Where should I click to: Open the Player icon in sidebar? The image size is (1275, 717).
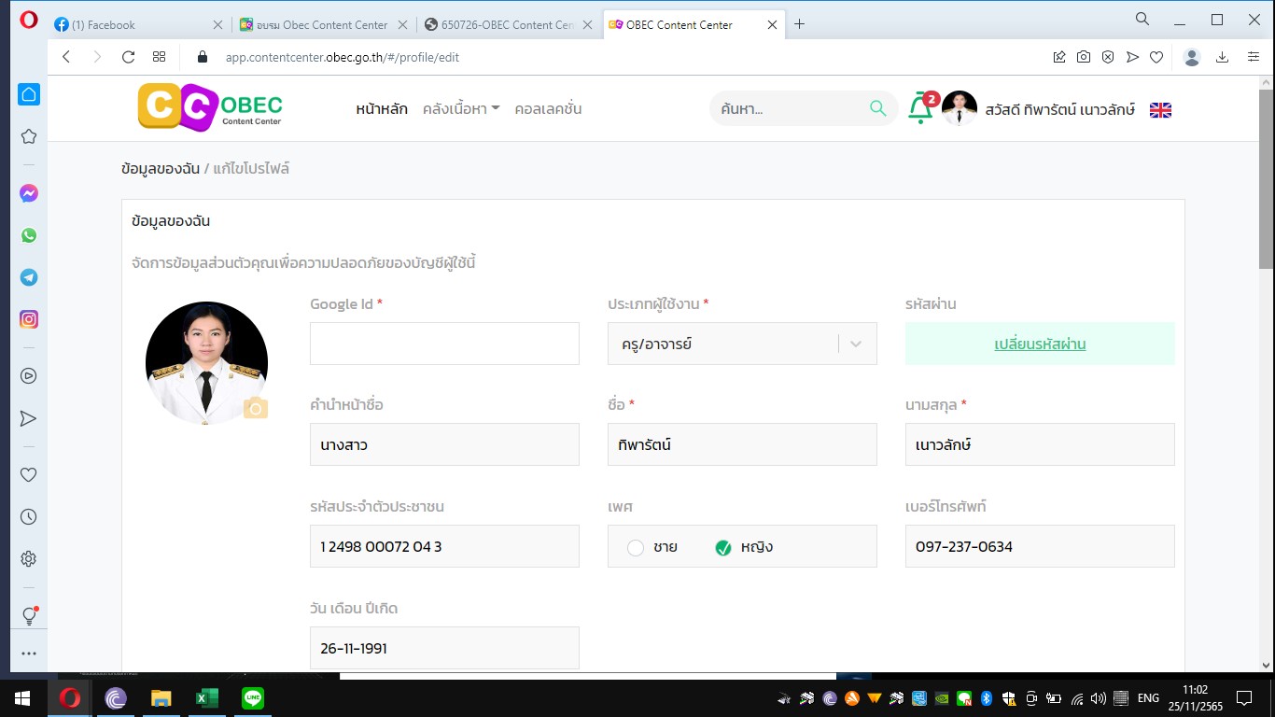(29, 376)
